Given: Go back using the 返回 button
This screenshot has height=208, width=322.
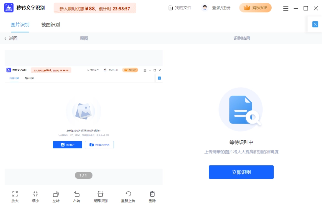Looking at the screenshot, I should [11, 38].
